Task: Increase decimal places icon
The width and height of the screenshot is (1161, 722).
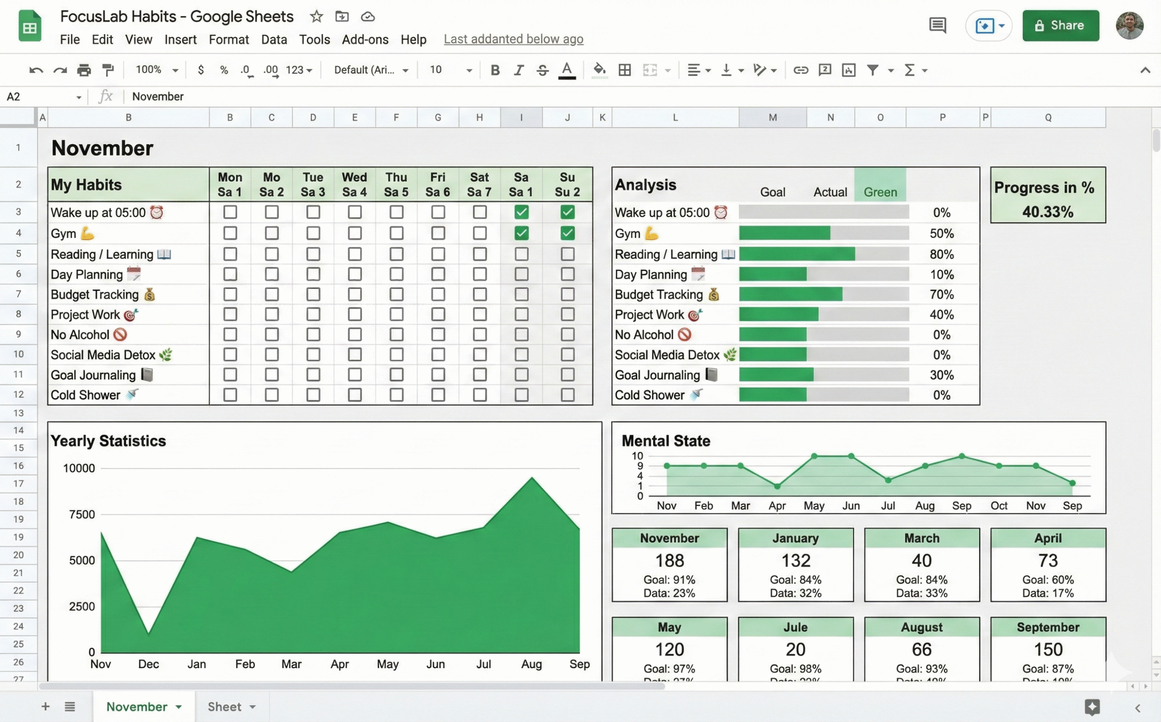Action: (x=271, y=71)
